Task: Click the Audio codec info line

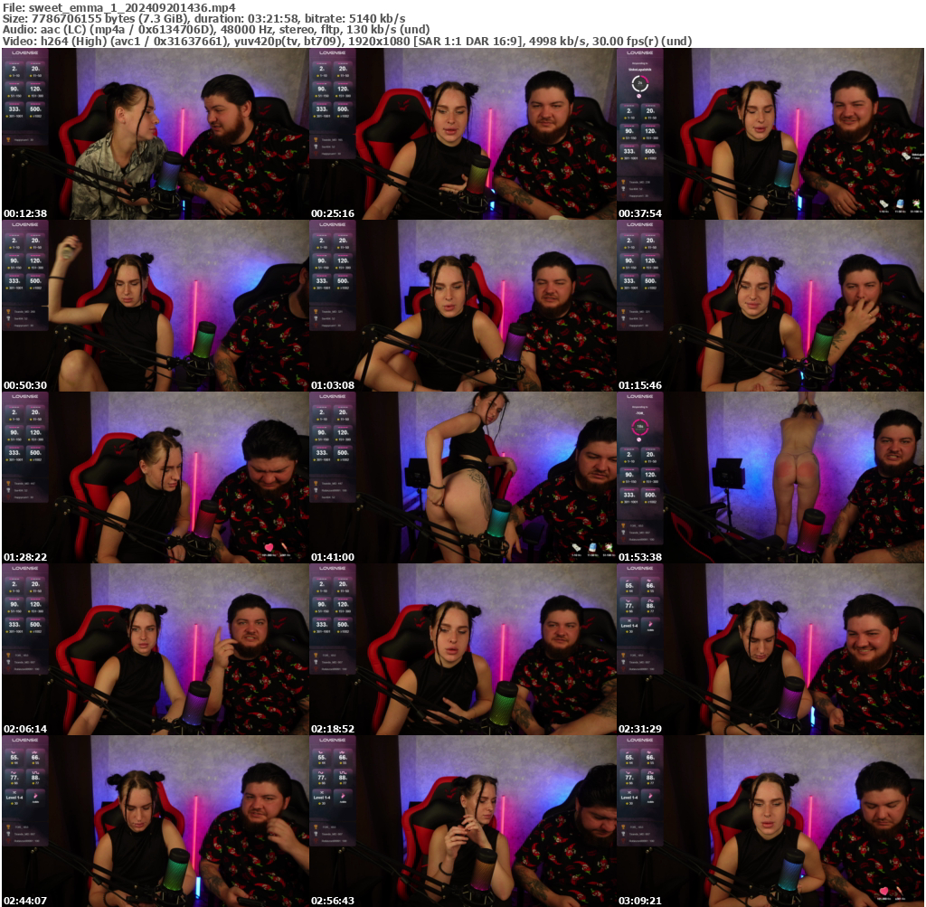Action: click(x=217, y=29)
